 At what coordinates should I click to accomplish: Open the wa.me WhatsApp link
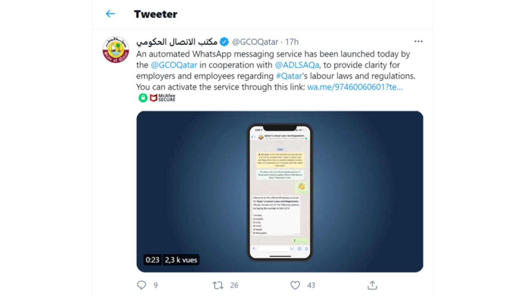[355, 87]
